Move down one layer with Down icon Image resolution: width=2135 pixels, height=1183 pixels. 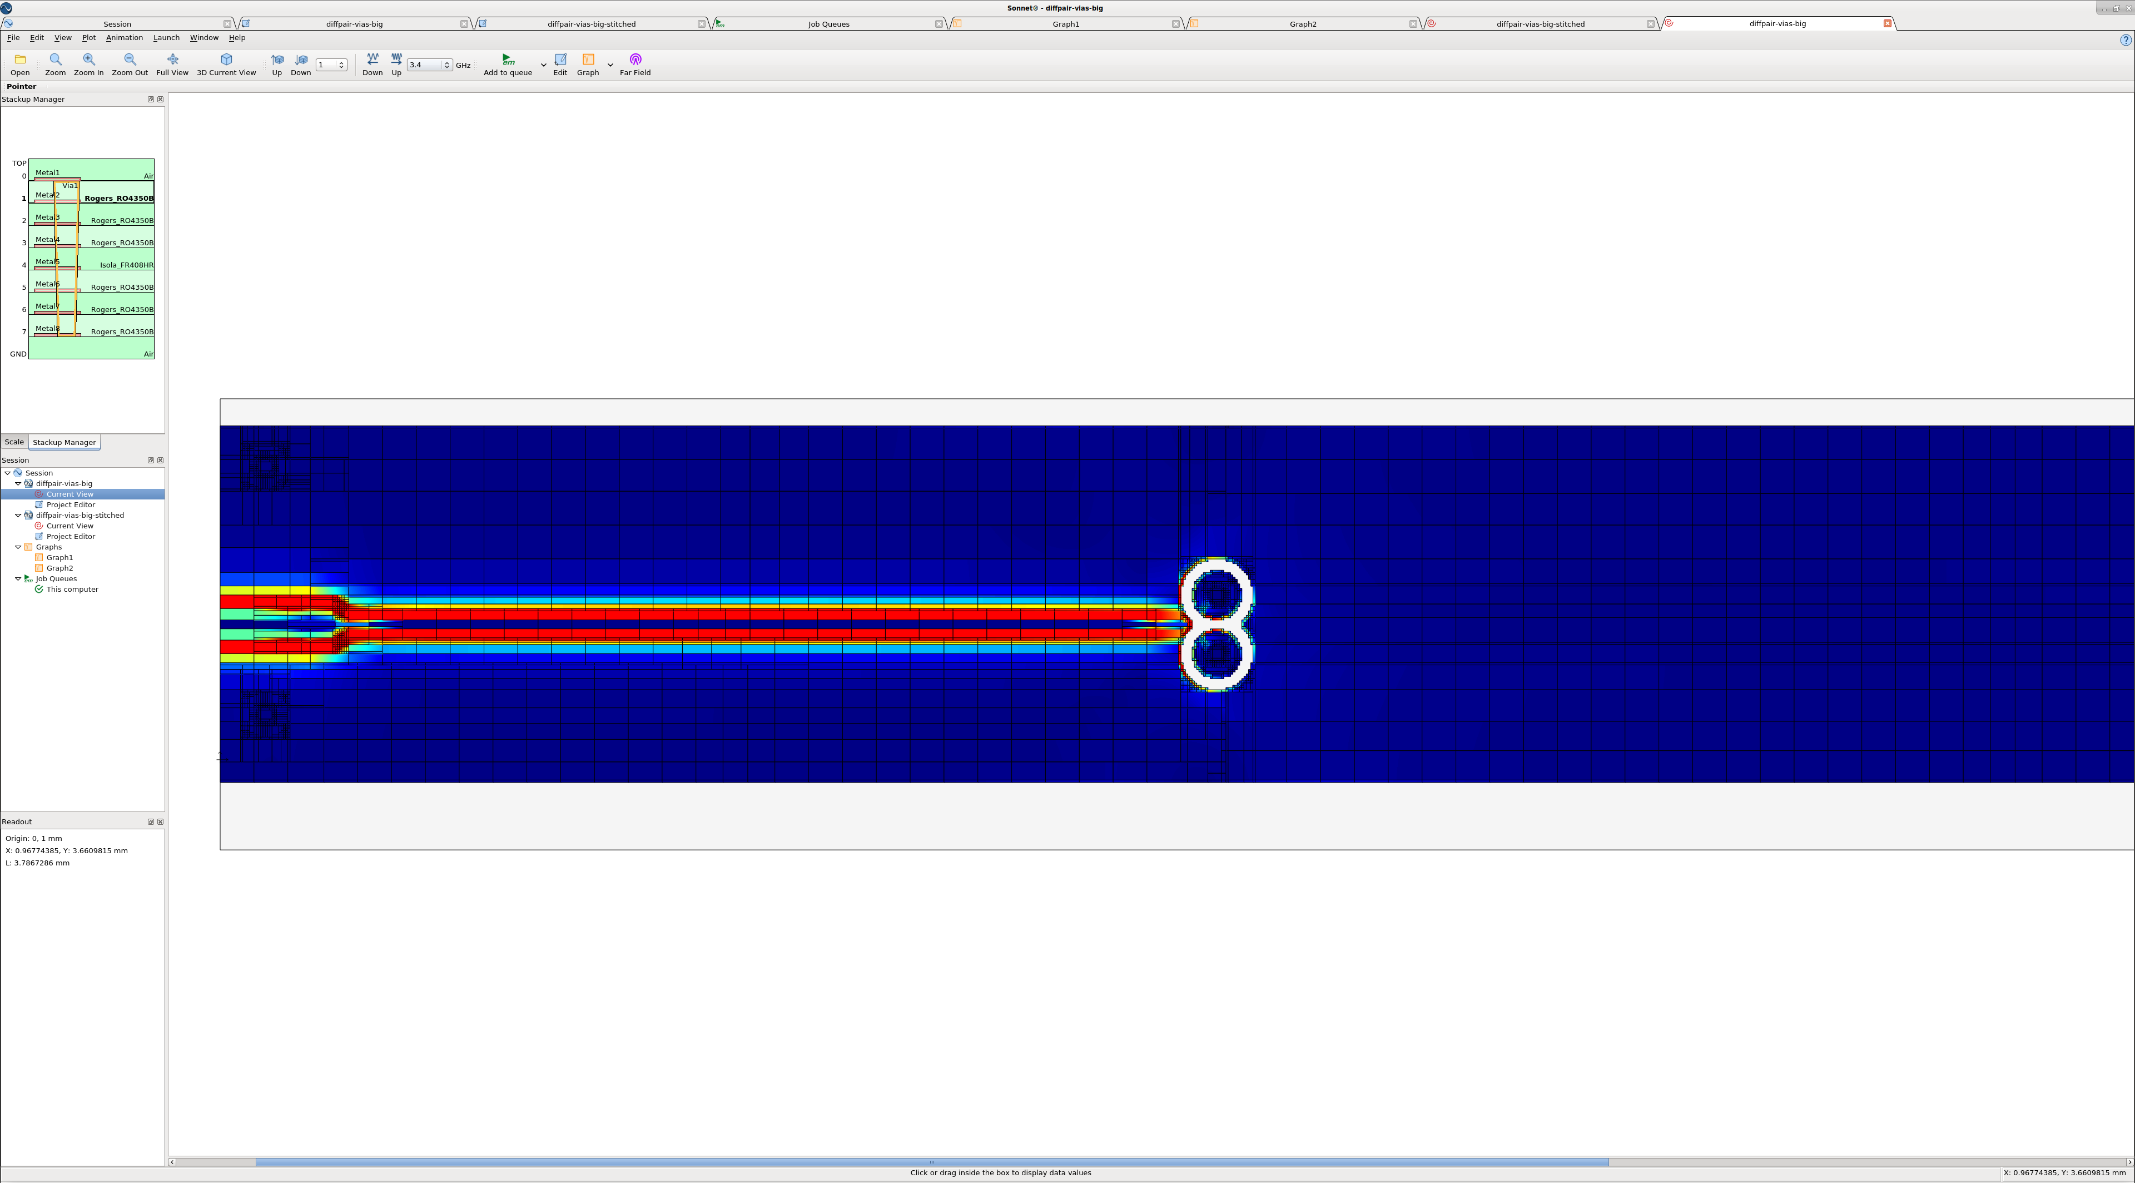[301, 60]
